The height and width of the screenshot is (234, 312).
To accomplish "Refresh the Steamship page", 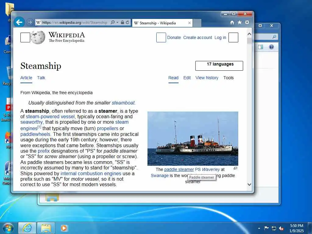I will (x=127, y=23).
